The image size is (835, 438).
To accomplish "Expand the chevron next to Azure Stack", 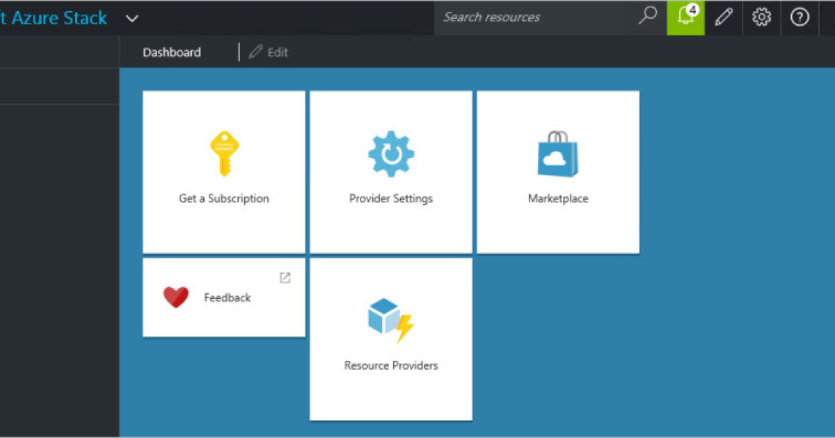I will (x=132, y=19).
